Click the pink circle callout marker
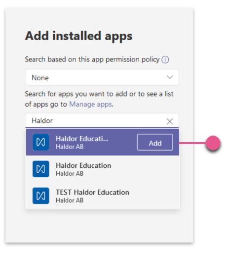Screen dimensions: 227x254 pyautogui.click(x=213, y=143)
